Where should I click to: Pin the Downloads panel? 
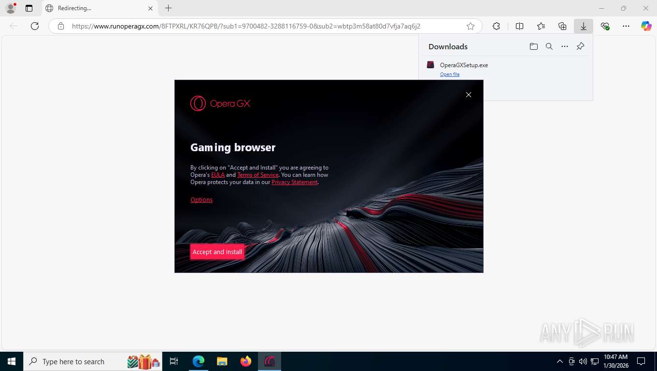(x=580, y=46)
